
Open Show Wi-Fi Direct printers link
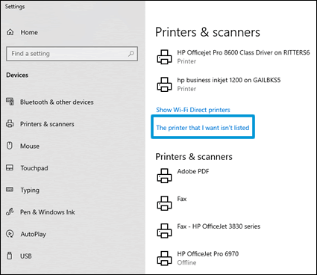click(193, 110)
